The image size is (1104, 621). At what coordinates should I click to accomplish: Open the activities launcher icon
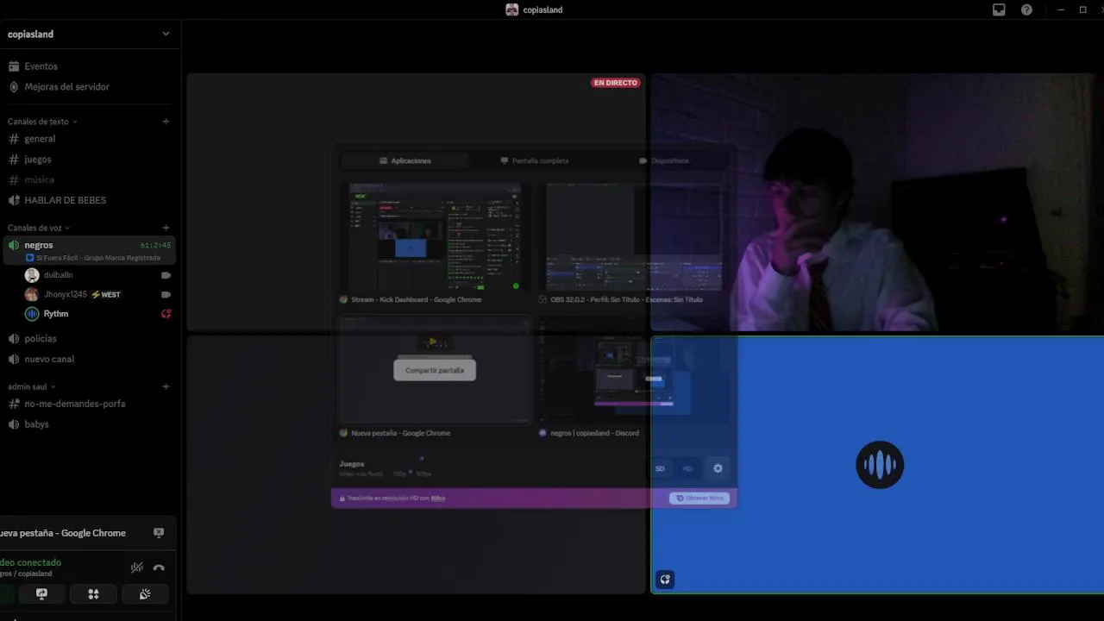[93, 594]
